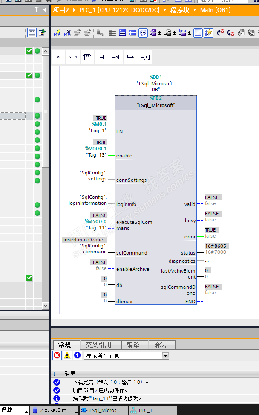This screenshot has width=259, height=415.
Task: Expand the '2 数据块声...' taskbar group arrow
Action: click(x=76, y=411)
